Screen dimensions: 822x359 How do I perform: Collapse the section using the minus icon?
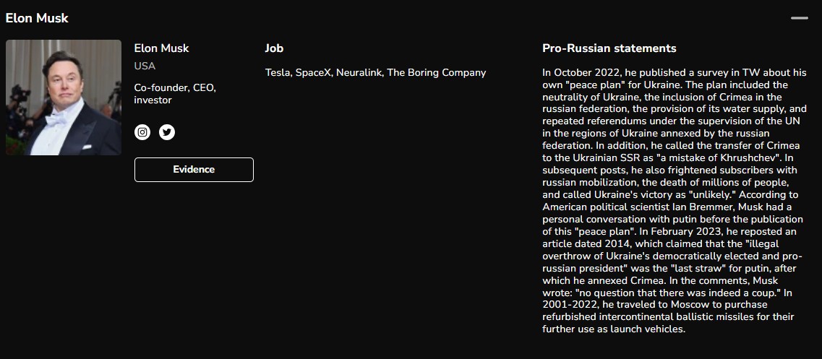(x=800, y=18)
